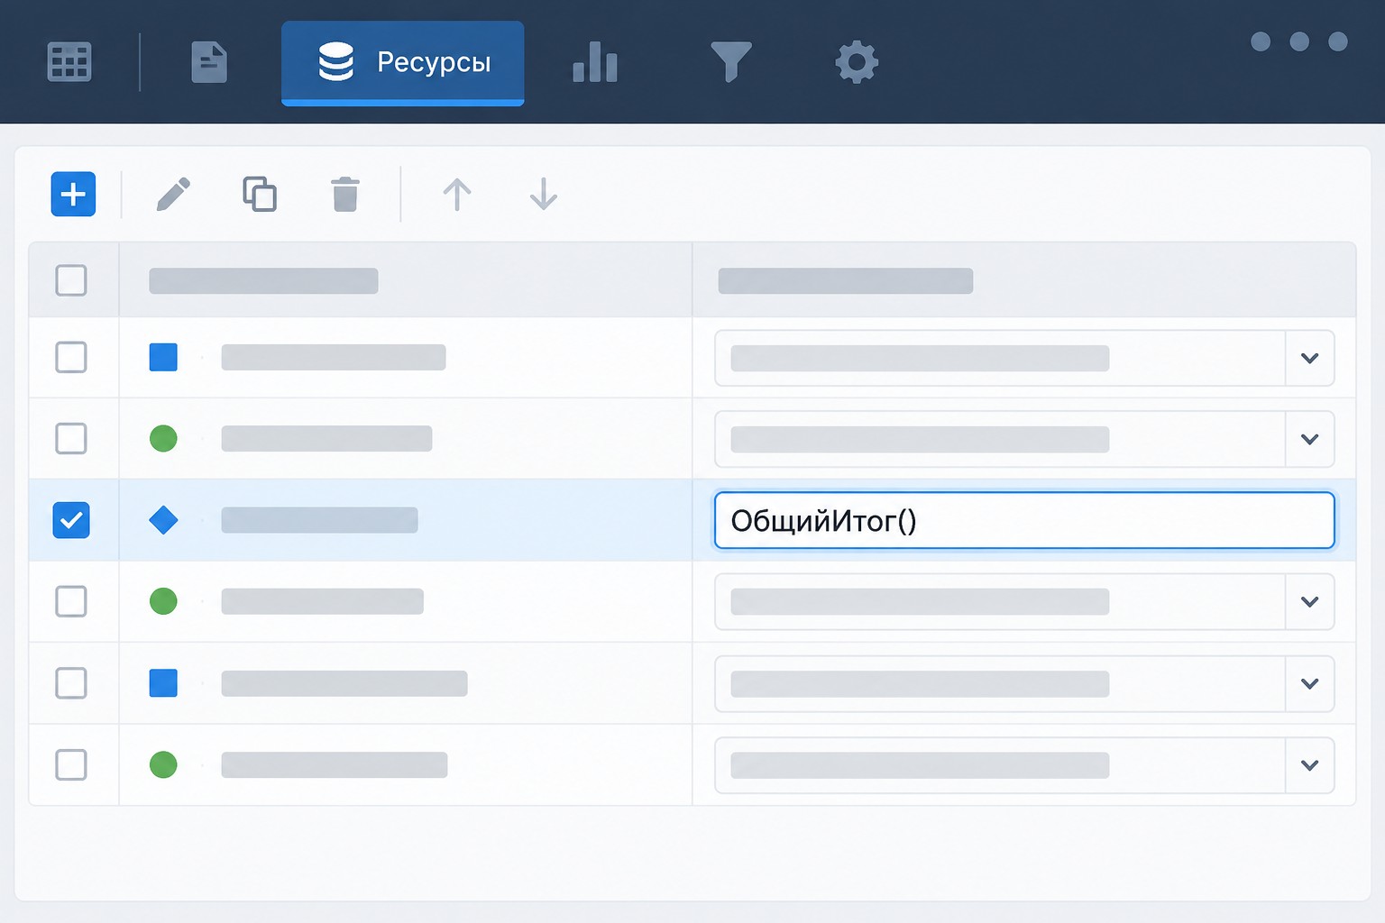1385x923 pixels.
Task: Open the table grid view icon
Action: click(x=69, y=62)
